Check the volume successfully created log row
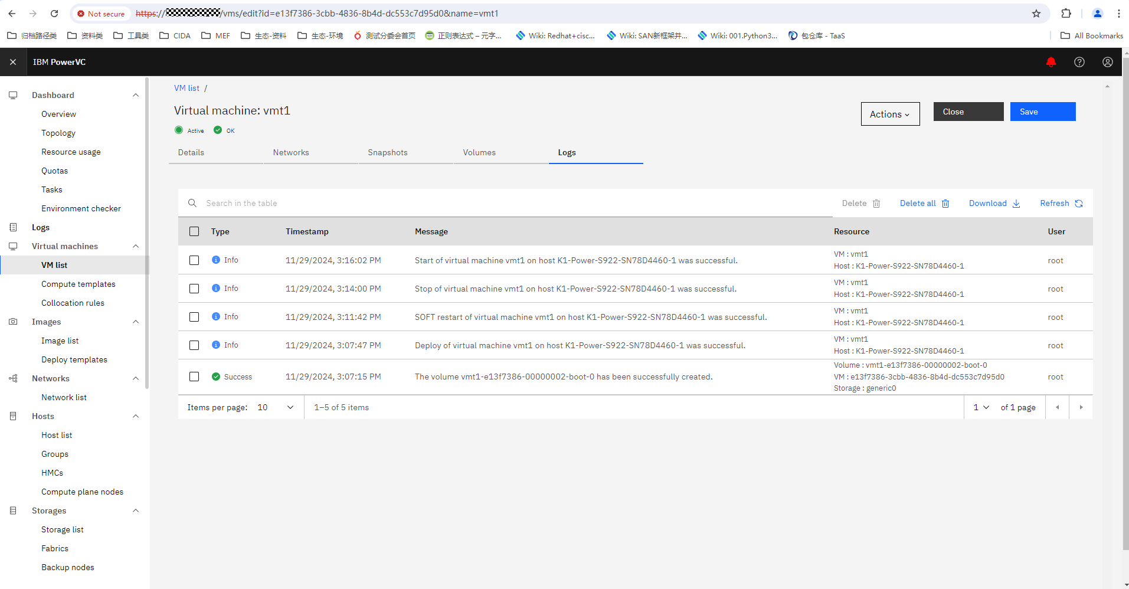 point(194,377)
